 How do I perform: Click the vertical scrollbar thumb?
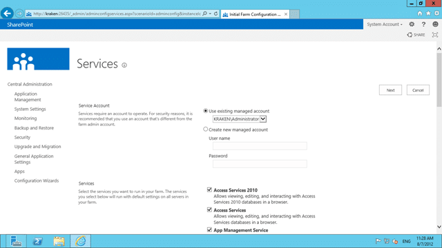point(439,80)
